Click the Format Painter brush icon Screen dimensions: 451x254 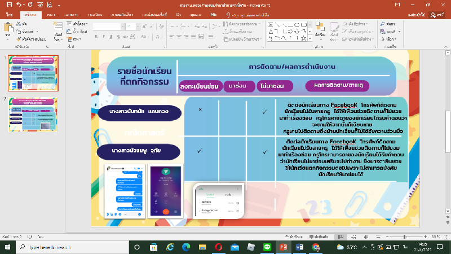tap(21, 39)
